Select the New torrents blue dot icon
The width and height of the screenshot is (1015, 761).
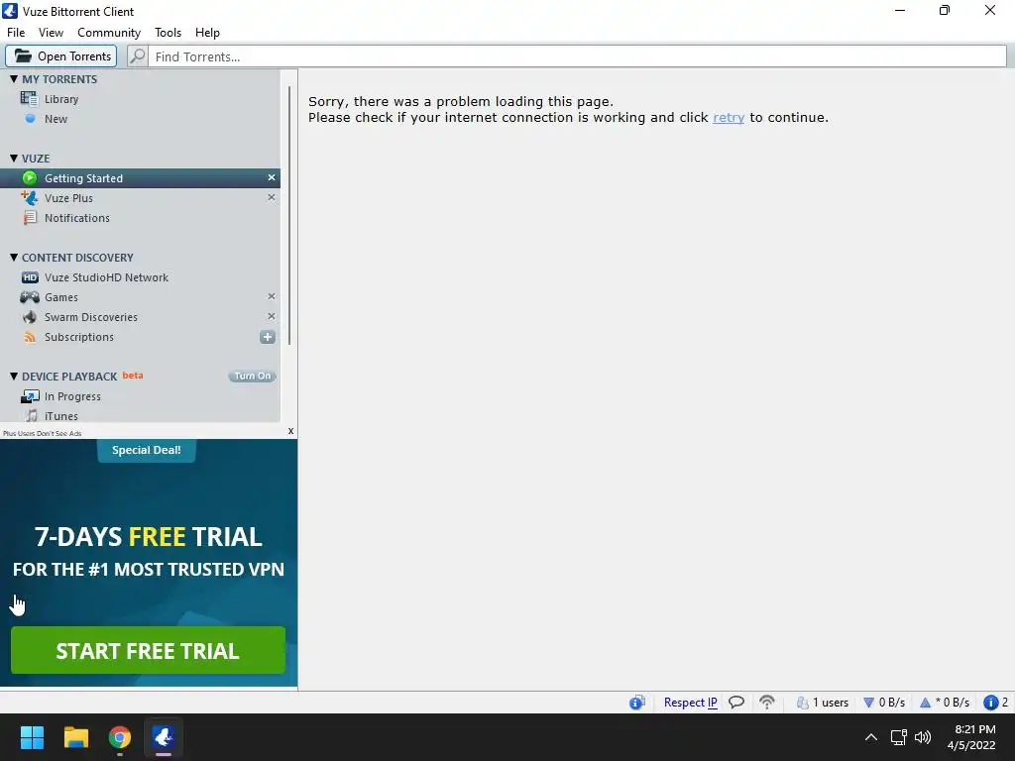[30, 119]
